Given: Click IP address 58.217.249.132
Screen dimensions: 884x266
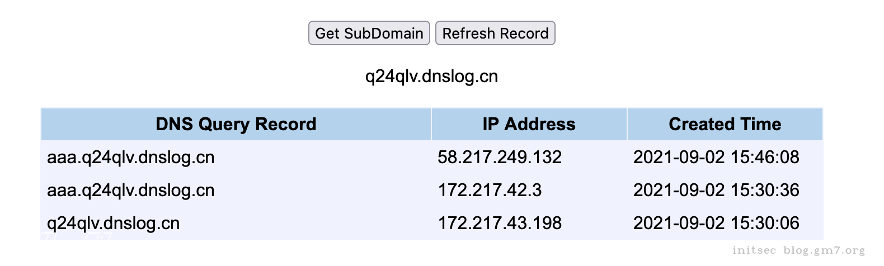Looking at the screenshot, I should (x=500, y=157).
